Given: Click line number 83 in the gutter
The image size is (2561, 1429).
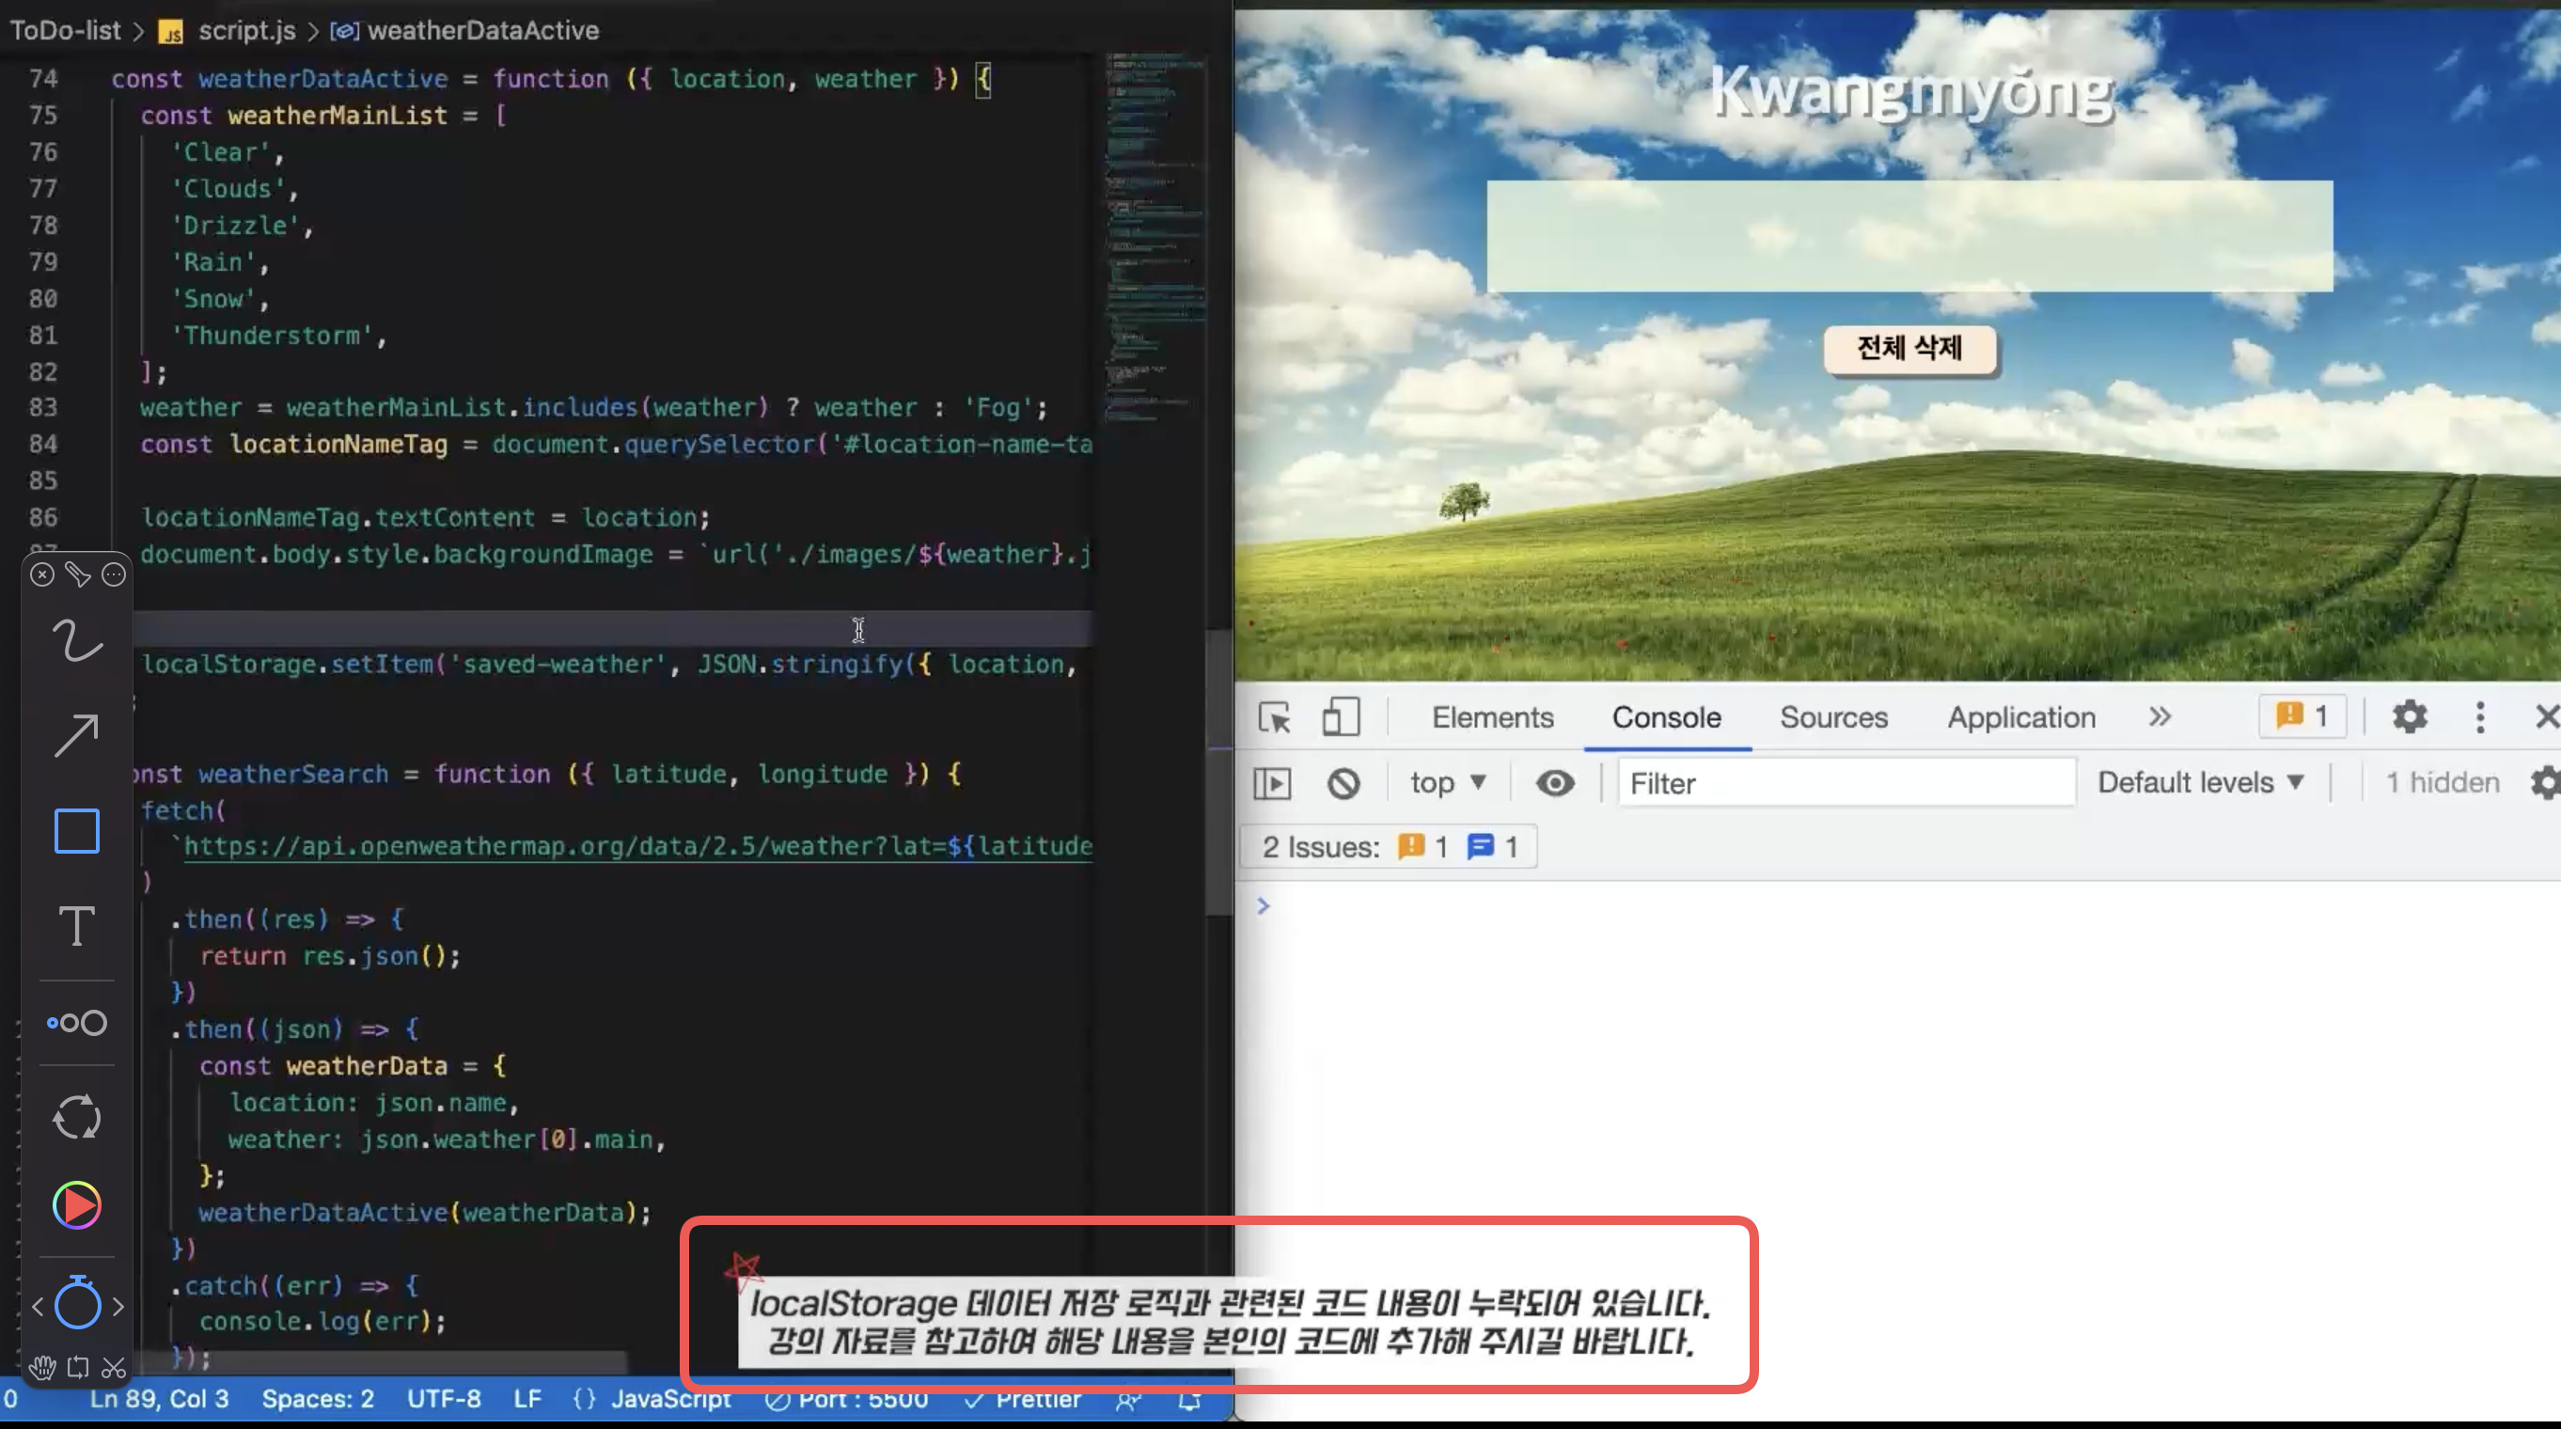Looking at the screenshot, I should (42, 408).
